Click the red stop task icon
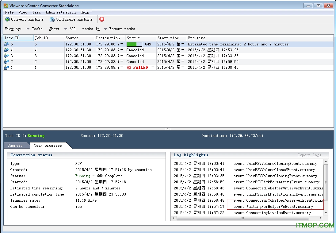 [x=102, y=19]
